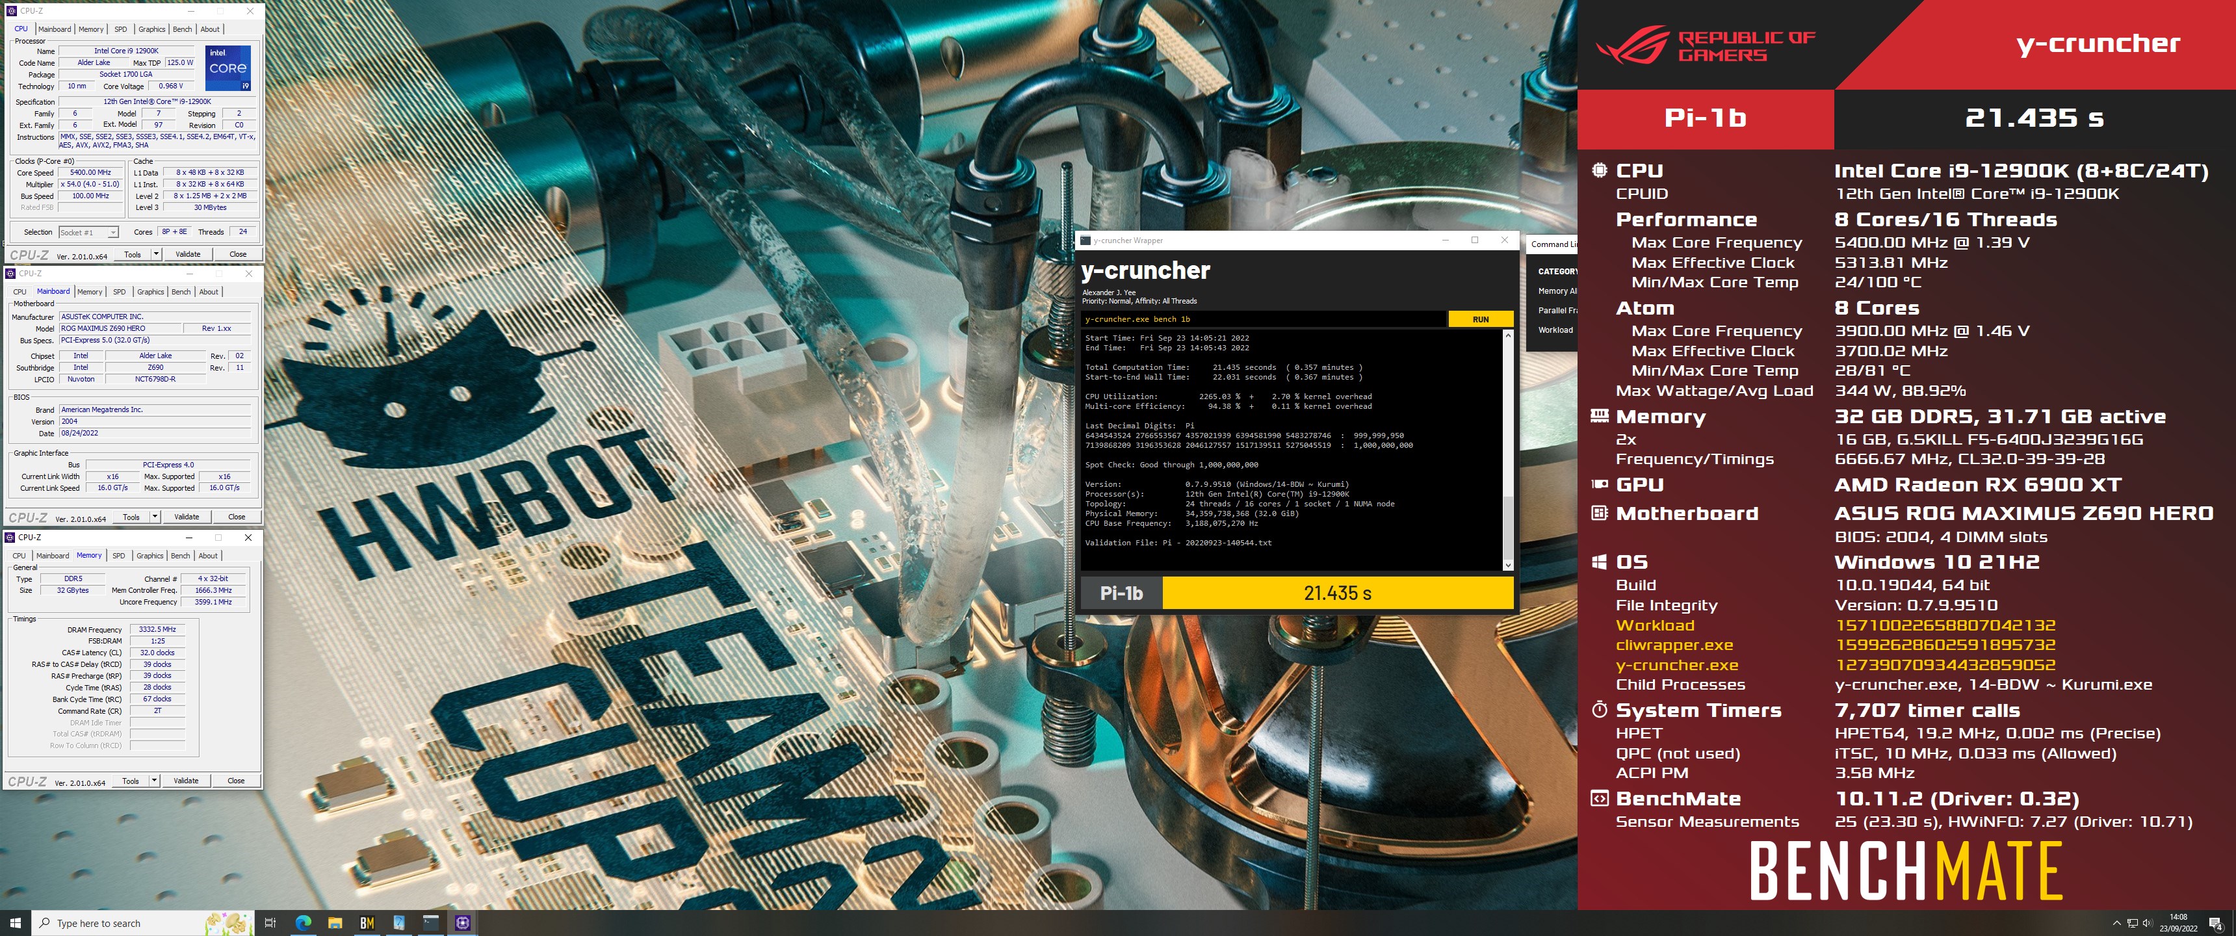Image resolution: width=2236 pixels, height=936 pixels.
Task: Click the y-cruncher.exe bench 1b command field
Action: click(x=1265, y=320)
